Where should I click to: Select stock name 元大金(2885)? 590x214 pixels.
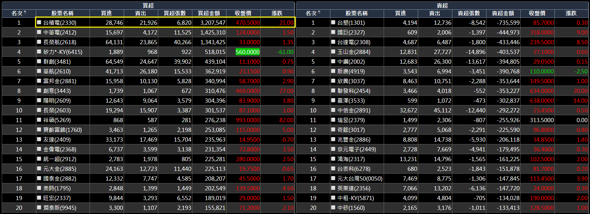coord(60,169)
